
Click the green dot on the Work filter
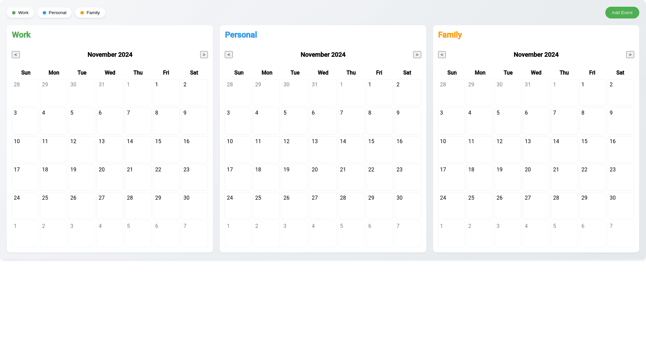click(14, 12)
